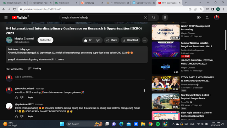This screenshot has height=128, width=227.
Task: Dislike the ICRO video
Action: pos(98,40)
